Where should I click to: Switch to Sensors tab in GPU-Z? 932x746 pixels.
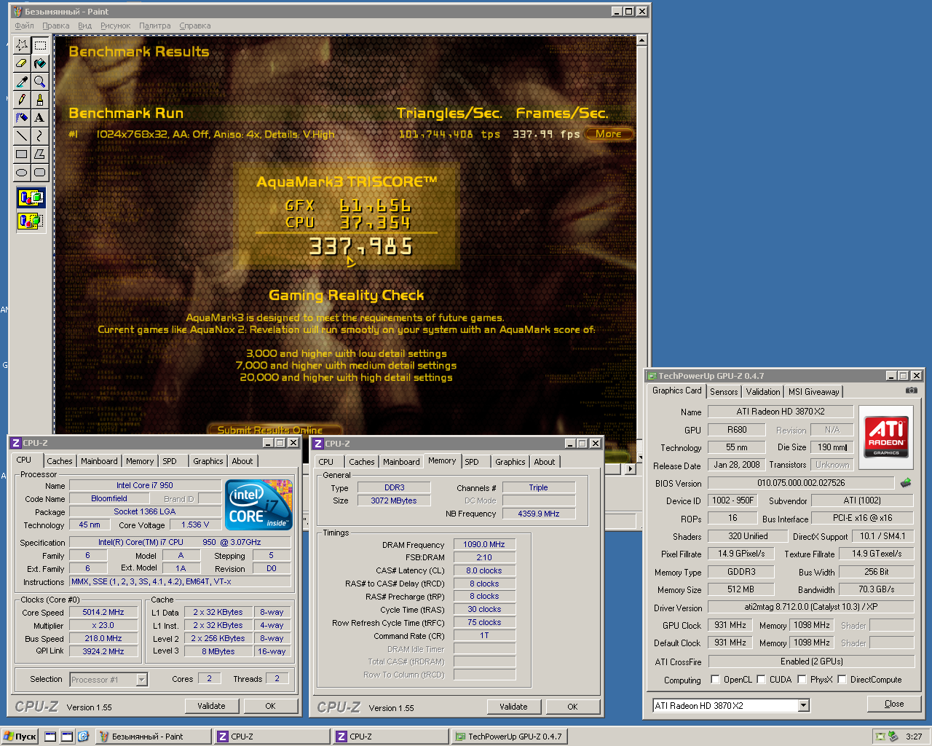click(x=724, y=392)
